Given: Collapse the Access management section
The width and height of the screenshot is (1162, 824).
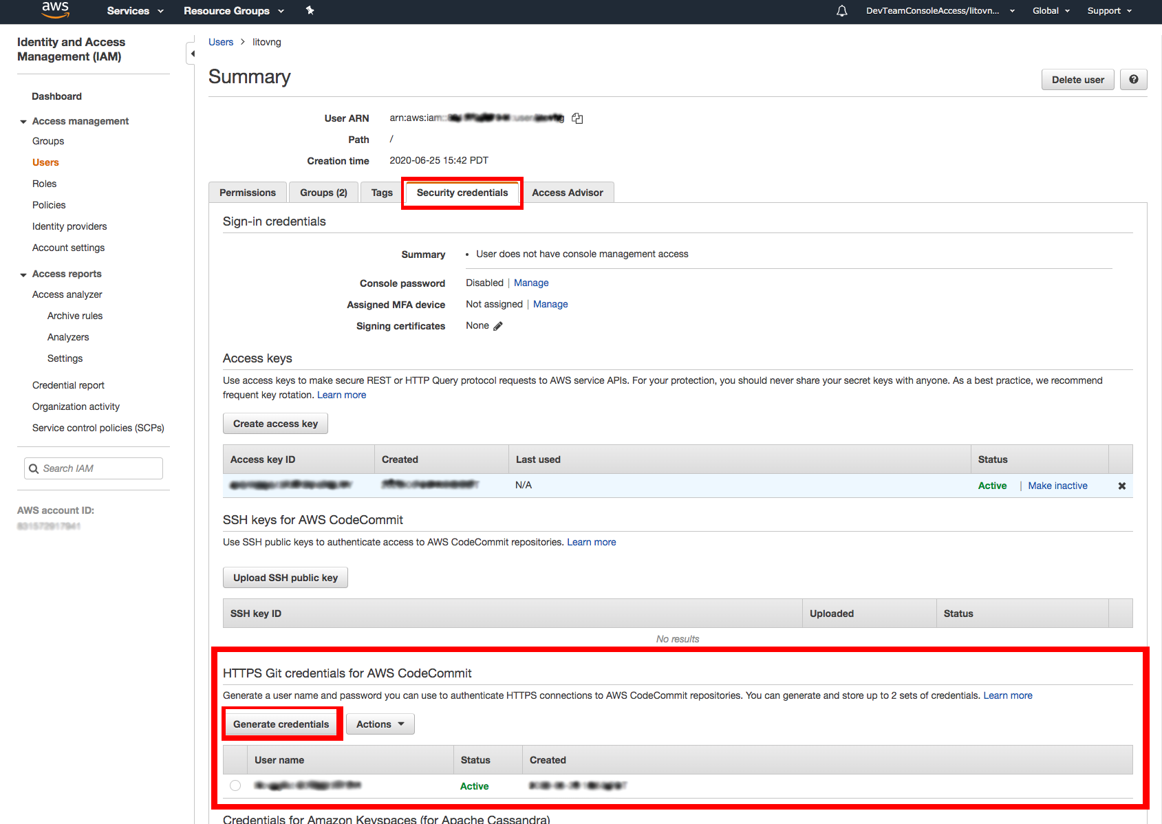Looking at the screenshot, I should tap(23, 122).
